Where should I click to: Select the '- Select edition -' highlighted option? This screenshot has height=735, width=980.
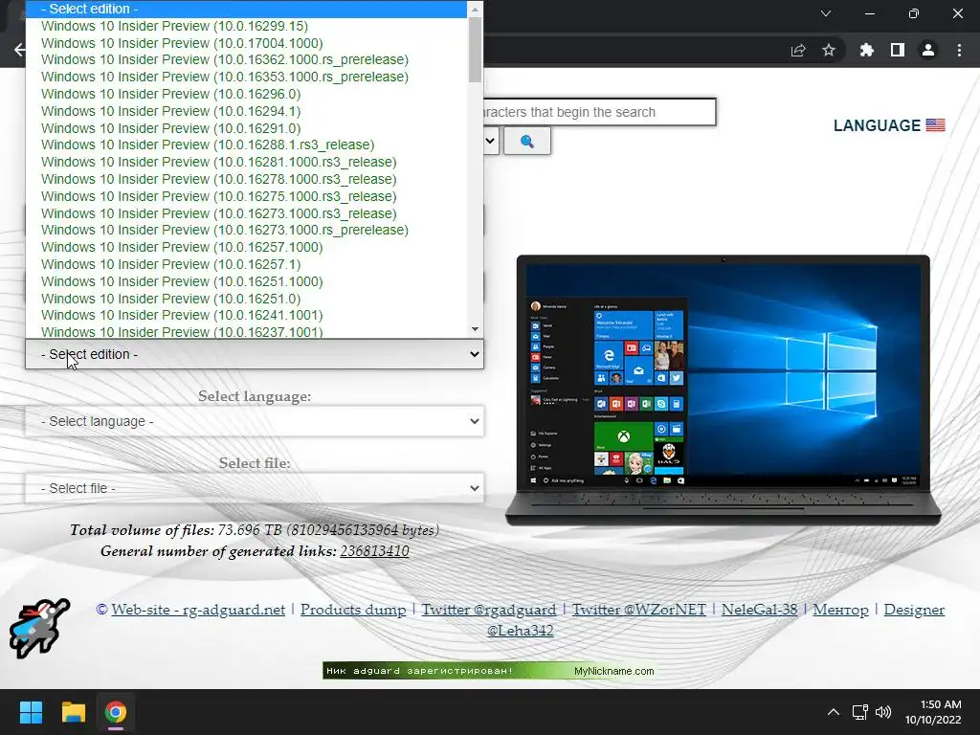(246, 9)
